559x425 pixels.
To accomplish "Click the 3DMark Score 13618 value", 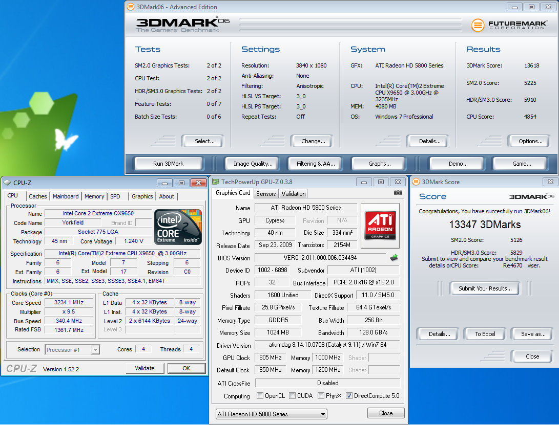I will point(531,65).
